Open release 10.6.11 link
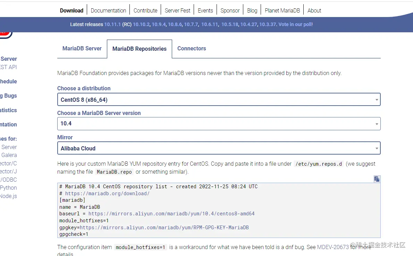This screenshot has width=413, height=256. click(x=210, y=24)
